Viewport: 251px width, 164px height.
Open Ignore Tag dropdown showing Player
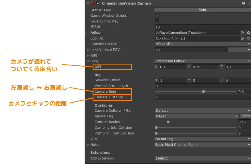197,116
